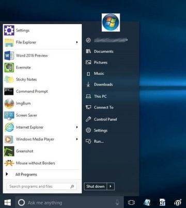Launch Internet Explorer icon
Viewport: 186px width, 208px height.
pyautogui.click(x=9, y=127)
